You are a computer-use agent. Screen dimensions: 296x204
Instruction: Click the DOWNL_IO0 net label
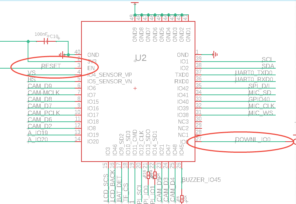(253, 139)
